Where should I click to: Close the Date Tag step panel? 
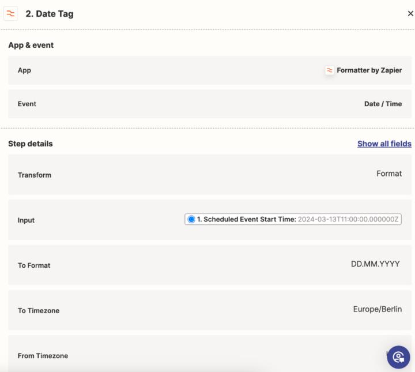[x=410, y=13]
